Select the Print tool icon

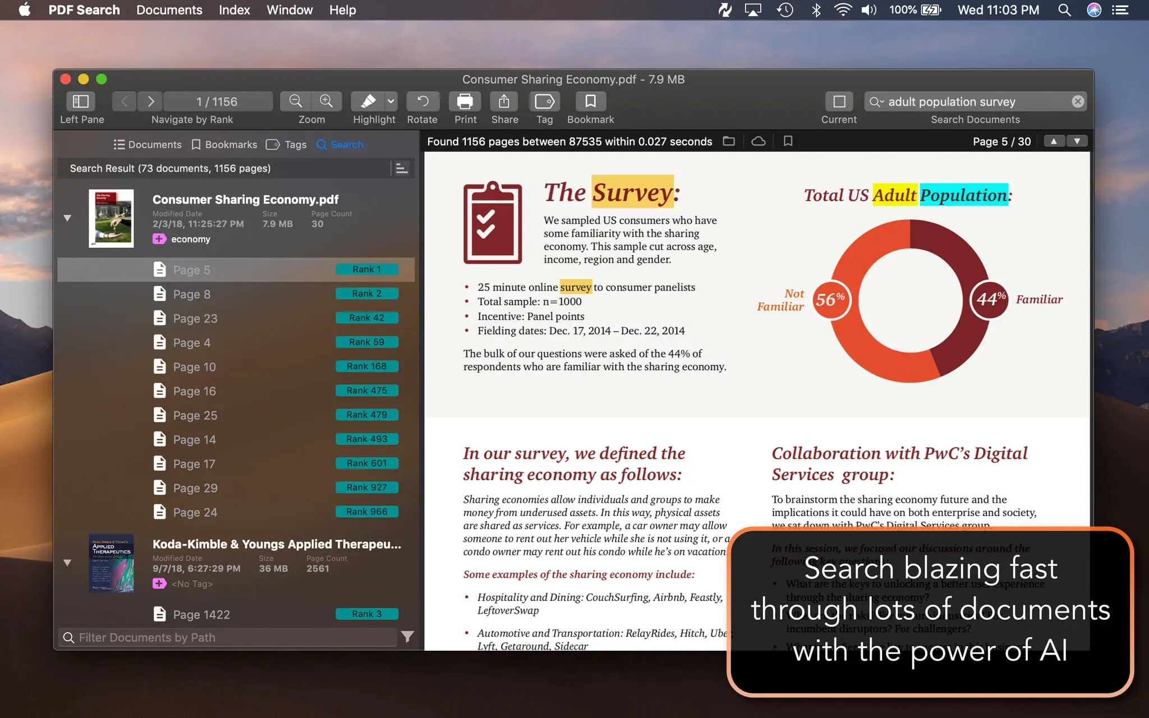pos(465,101)
